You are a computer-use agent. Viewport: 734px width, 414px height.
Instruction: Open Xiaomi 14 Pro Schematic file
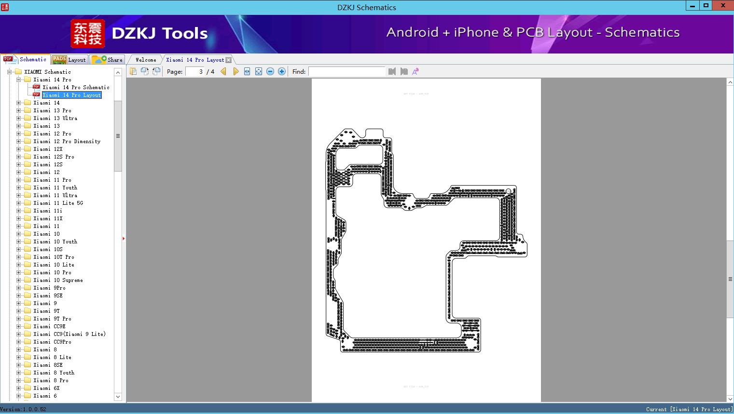[x=76, y=87]
